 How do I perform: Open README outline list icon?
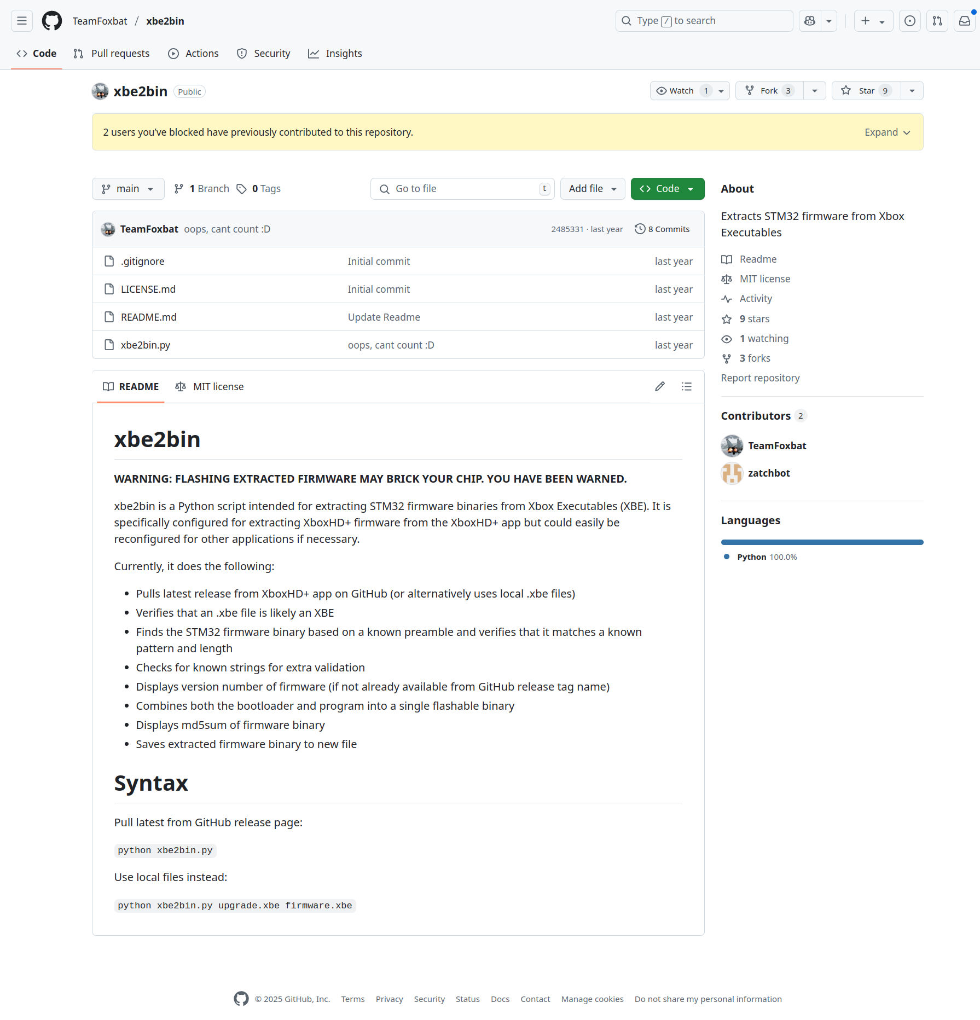pyautogui.click(x=687, y=387)
